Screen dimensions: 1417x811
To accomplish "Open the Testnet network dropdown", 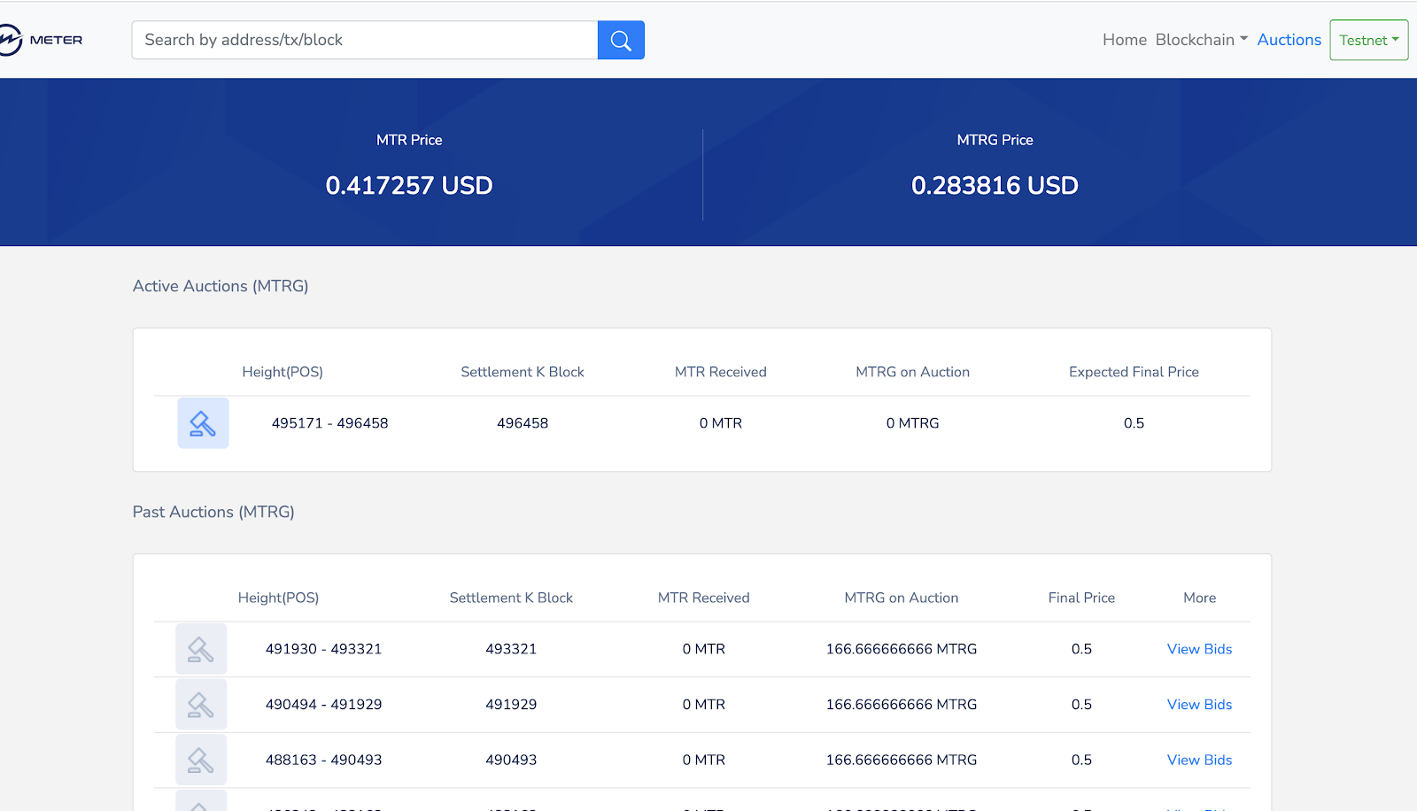I will pos(1368,40).
